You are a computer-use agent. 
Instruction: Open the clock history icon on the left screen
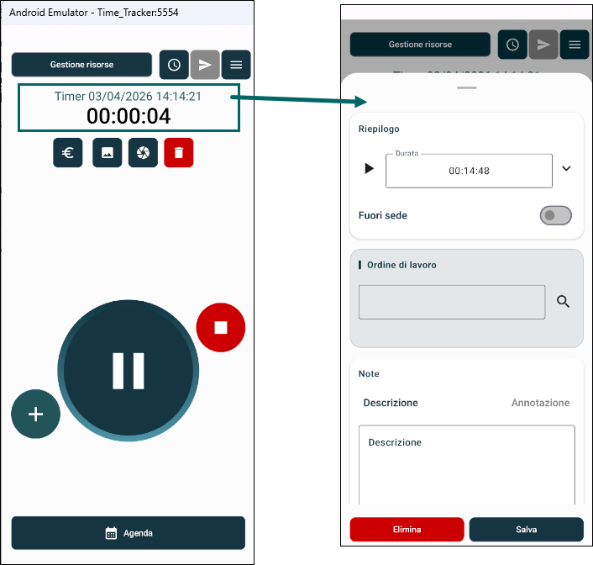[174, 65]
